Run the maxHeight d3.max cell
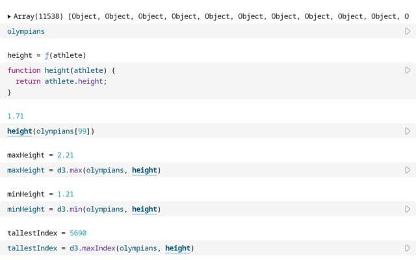 (x=408, y=170)
